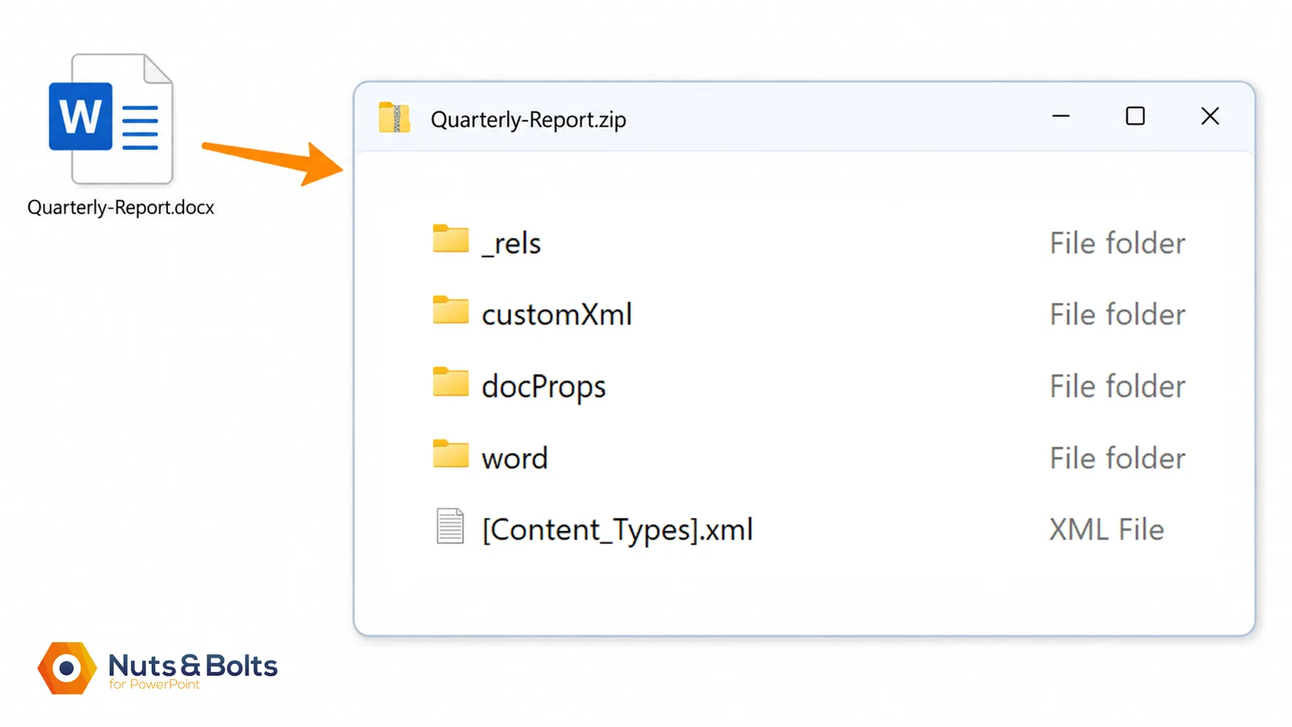The width and height of the screenshot is (1292, 727).
Task: Click the Quarterly-Report.zip window title
Action: pyautogui.click(x=528, y=120)
